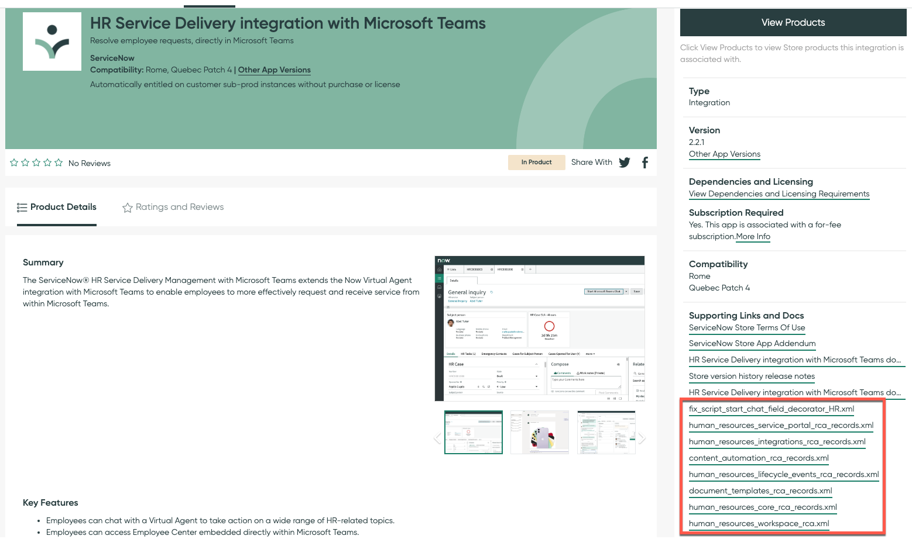Click the No Reviews text
Viewport: 912px width, 539px height.
pyautogui.click(x=90, y=163)
